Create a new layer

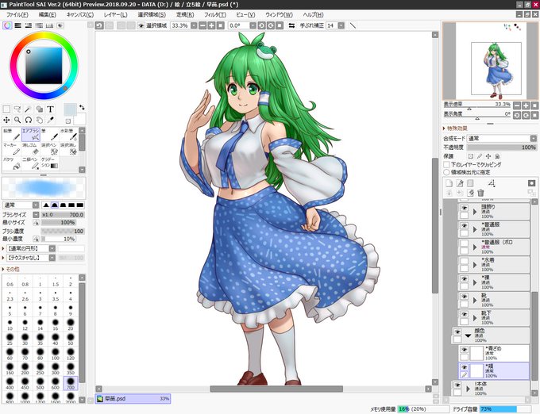(449, 183)
